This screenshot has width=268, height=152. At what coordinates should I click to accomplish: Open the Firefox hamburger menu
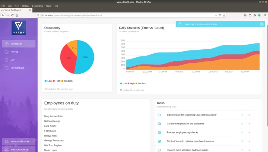[x=265, y=15]
